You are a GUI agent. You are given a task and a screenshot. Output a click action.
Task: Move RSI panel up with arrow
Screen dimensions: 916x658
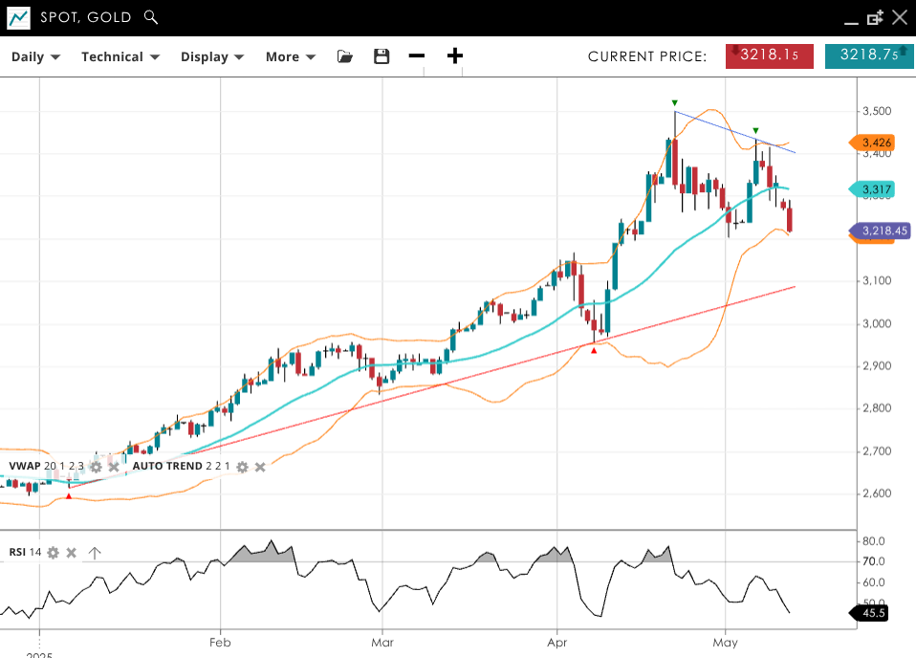click(x=95, y=553)
